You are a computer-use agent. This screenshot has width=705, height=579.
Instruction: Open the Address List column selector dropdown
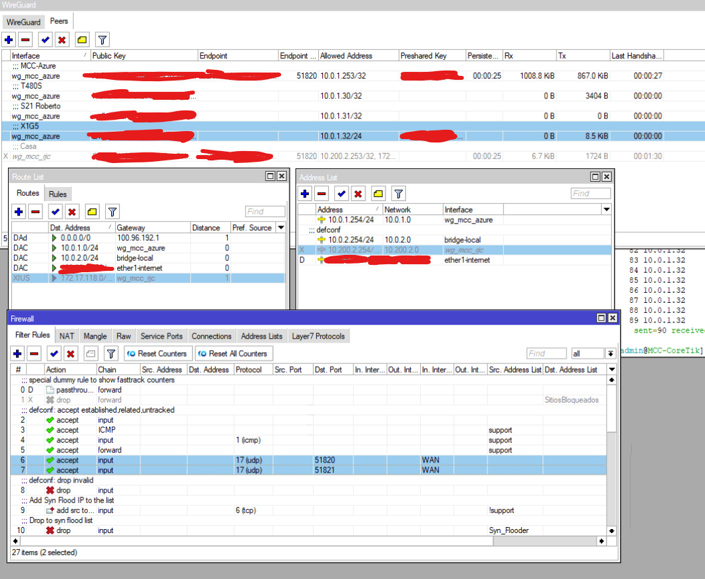(606, 210)
